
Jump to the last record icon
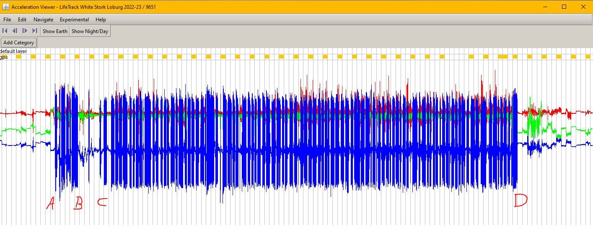pos(35,31)
